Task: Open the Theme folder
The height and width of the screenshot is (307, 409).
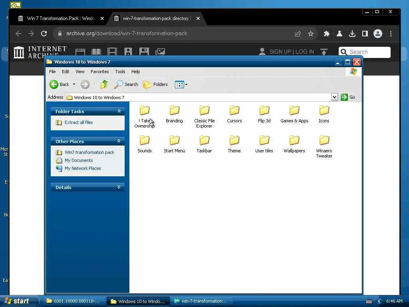Action: tap(234, 144)
